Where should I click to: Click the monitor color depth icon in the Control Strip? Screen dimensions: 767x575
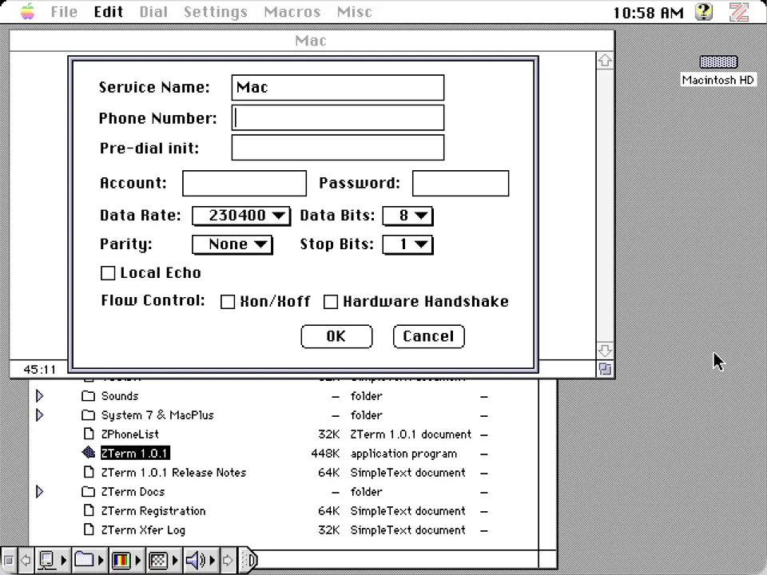(x=121, y=559)
